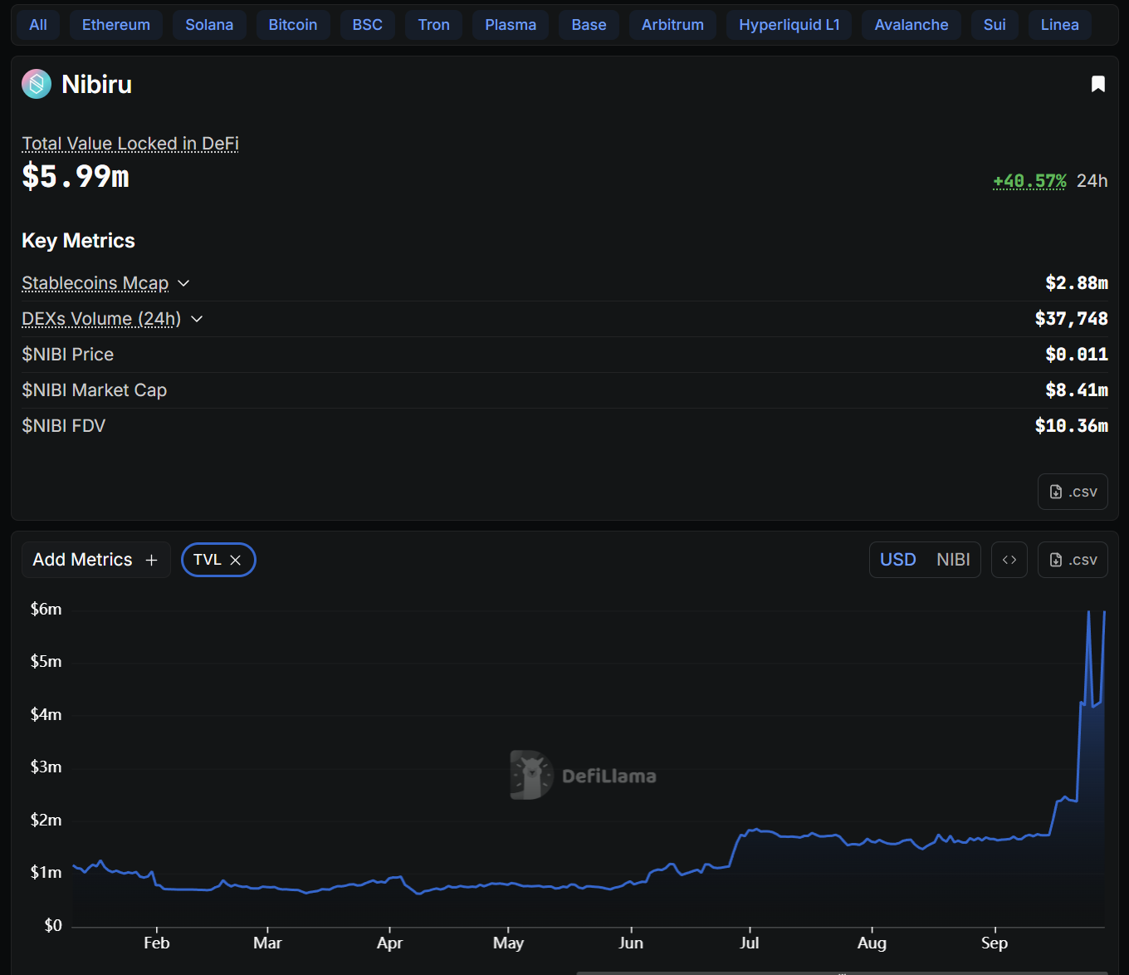Download chart data via the lower .csv button
1129x975 pixels.
click(x=1073, y=560)
